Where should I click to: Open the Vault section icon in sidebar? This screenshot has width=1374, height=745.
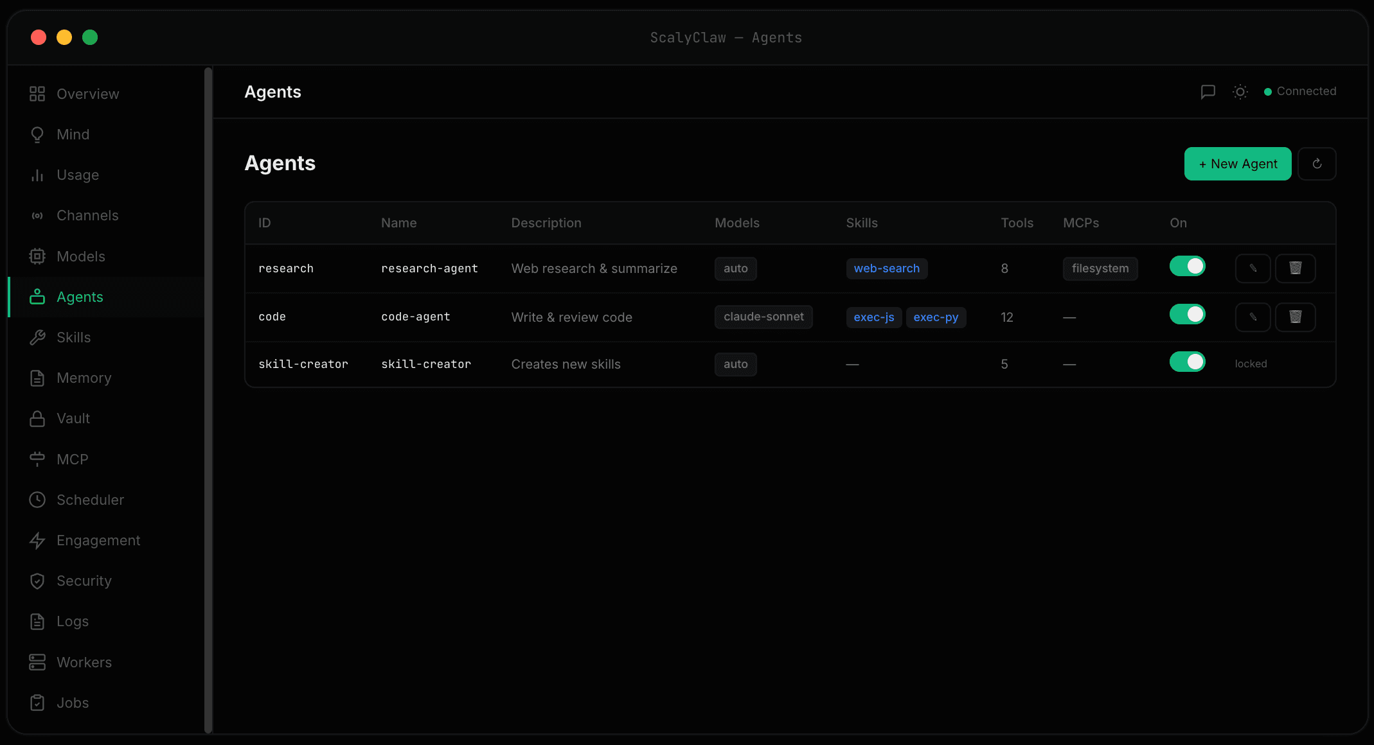(x=37, y=418)
